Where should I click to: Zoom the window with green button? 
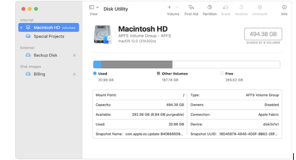[x=36, y=9]
